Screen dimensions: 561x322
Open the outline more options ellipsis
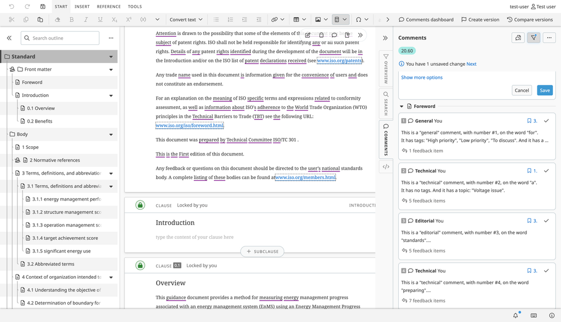coord(111,38)
